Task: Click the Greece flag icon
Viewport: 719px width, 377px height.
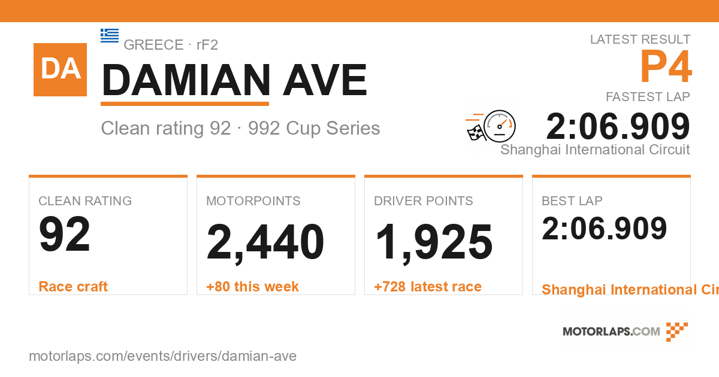Action: click(110, 35)
